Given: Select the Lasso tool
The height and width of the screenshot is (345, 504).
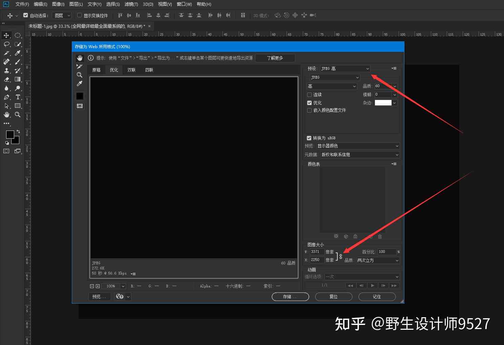Looking at the screenshot, I should point(6,44).
